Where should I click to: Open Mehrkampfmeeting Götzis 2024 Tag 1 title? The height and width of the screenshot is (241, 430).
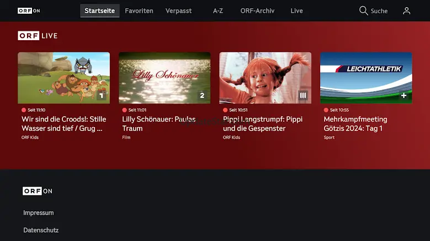[355, 123]
